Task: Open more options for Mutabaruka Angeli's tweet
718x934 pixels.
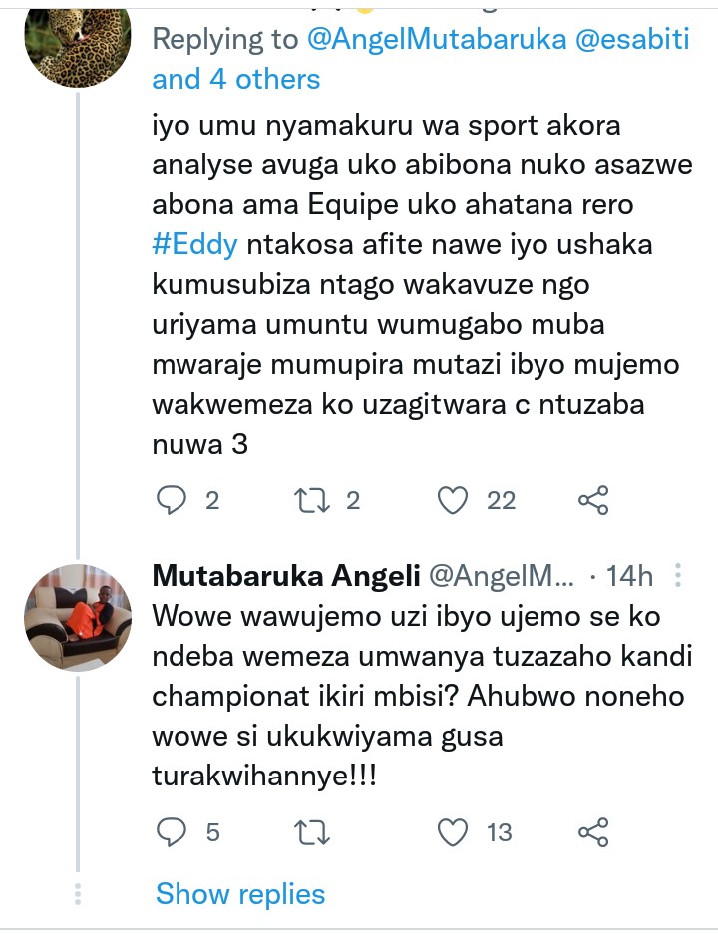Action: (x=677, y=576)
